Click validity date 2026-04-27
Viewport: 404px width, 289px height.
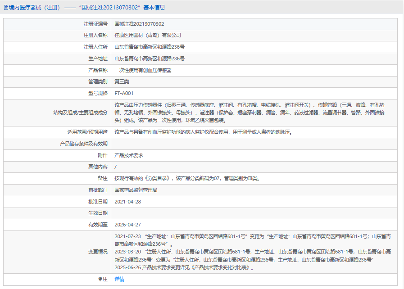(128, 225)
